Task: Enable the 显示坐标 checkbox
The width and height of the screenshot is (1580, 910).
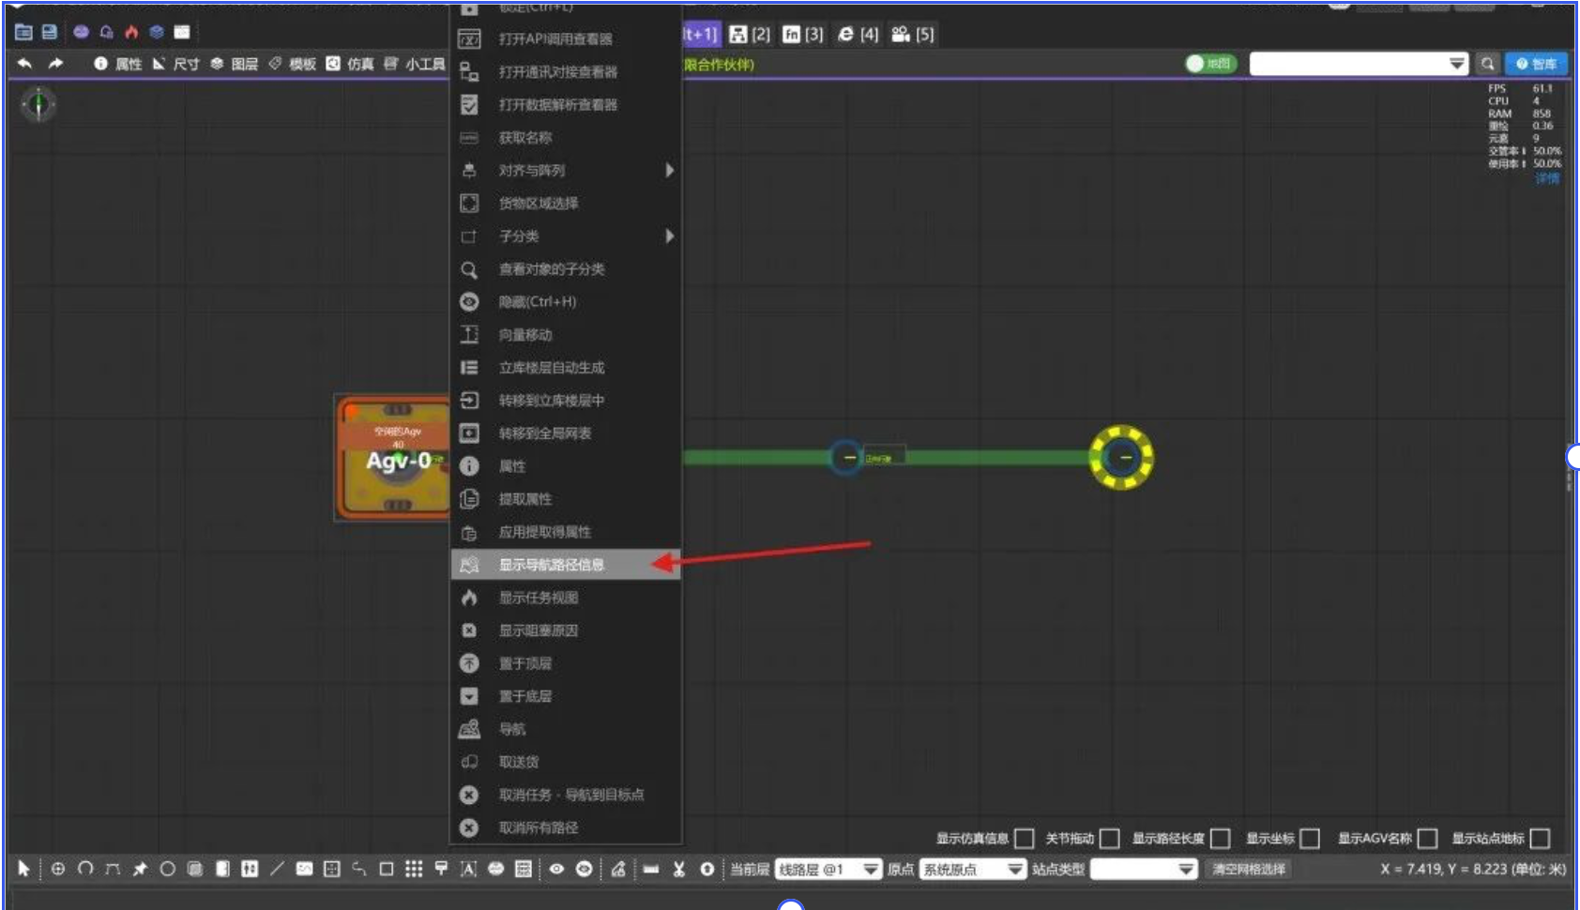Action: point(1311,839)
